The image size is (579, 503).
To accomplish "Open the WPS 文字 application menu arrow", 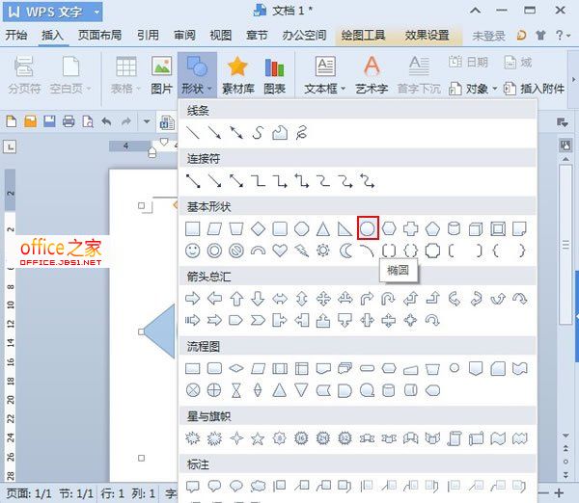I will (96, 12).
